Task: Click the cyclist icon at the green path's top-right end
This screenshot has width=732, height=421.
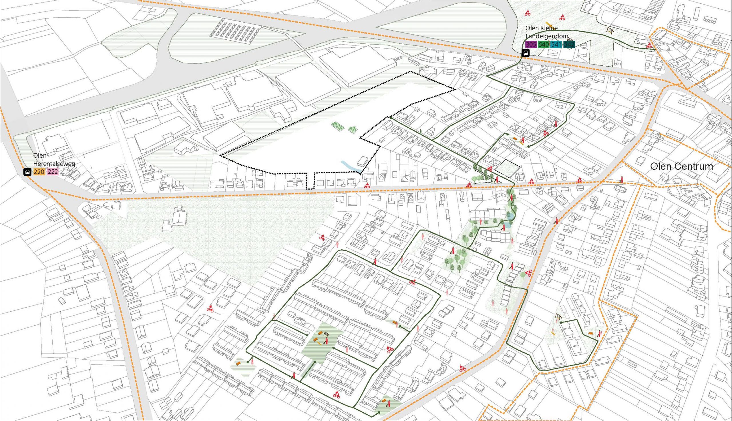Action: pyautogui.click(x=649, y=46)
